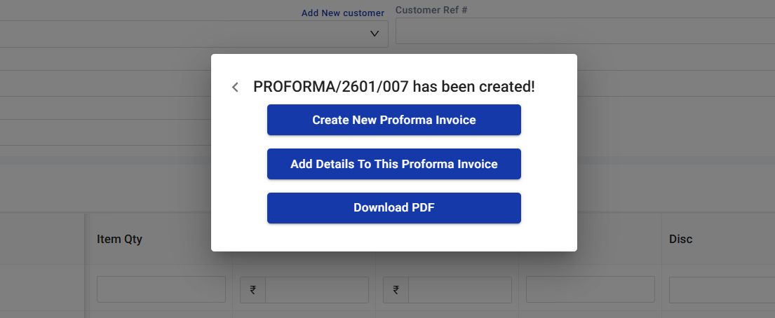Open the customer selection combo box
The height and width of the screenshot is (318, 775).
point(189,34)
